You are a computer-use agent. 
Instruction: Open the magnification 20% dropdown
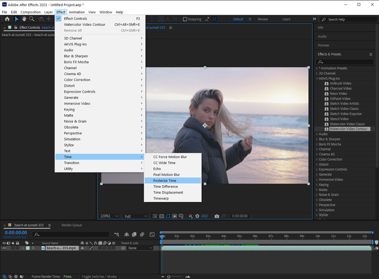pyautogui.click(x=109, y=216)
